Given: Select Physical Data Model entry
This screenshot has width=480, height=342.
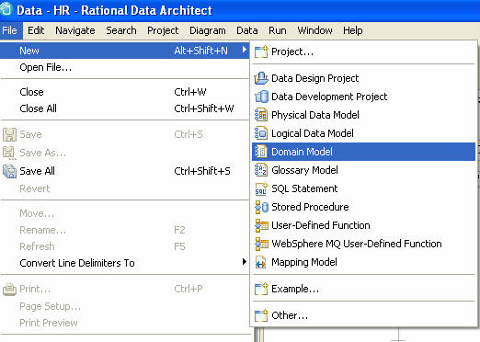Looking at the screenshot, I should [364, 115].
